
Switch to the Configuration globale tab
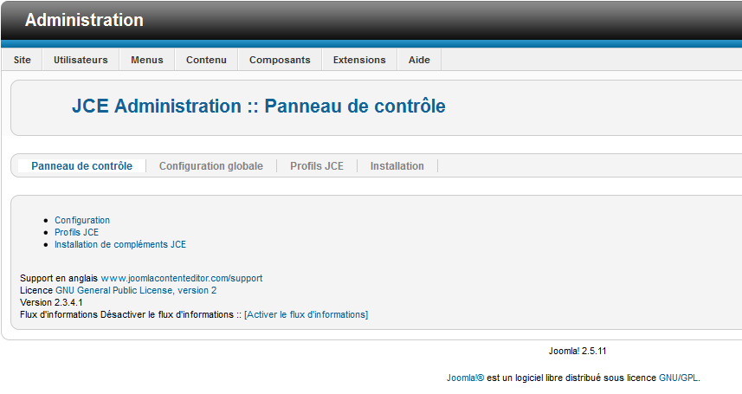[x=210, y=166]
